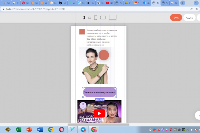200x133 pixels.
Task: Open Excel from the taskbar
Action: tap(19, 130)
